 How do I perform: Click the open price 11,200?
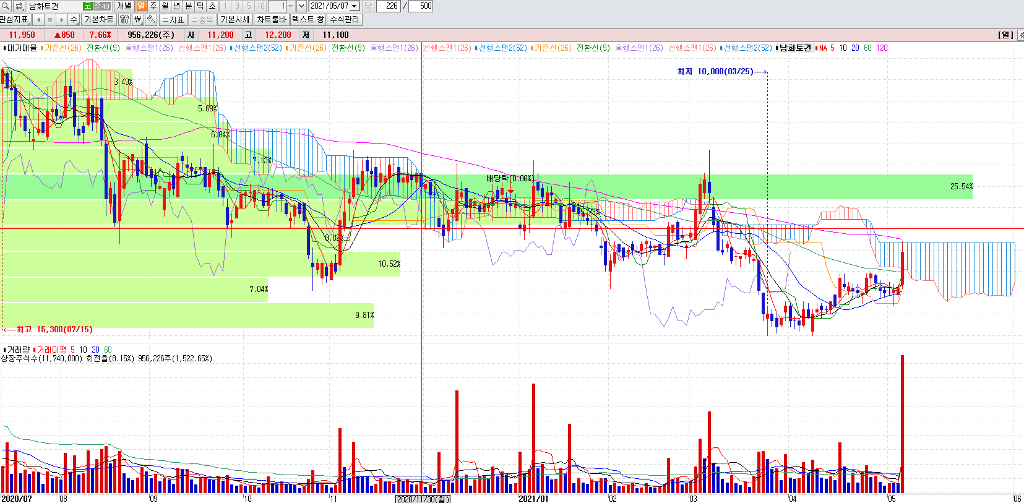[x=220, y=35]
